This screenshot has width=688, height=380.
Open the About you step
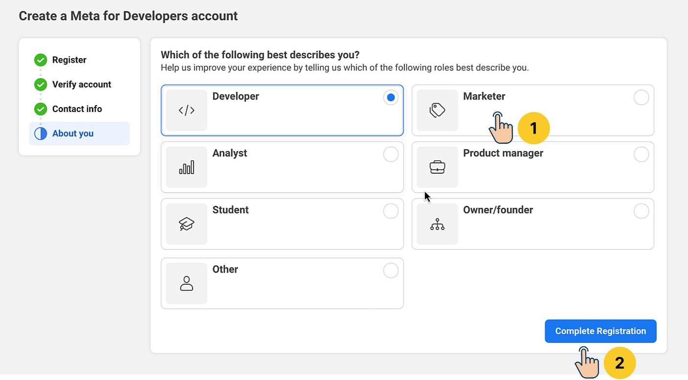pos(79,134)
